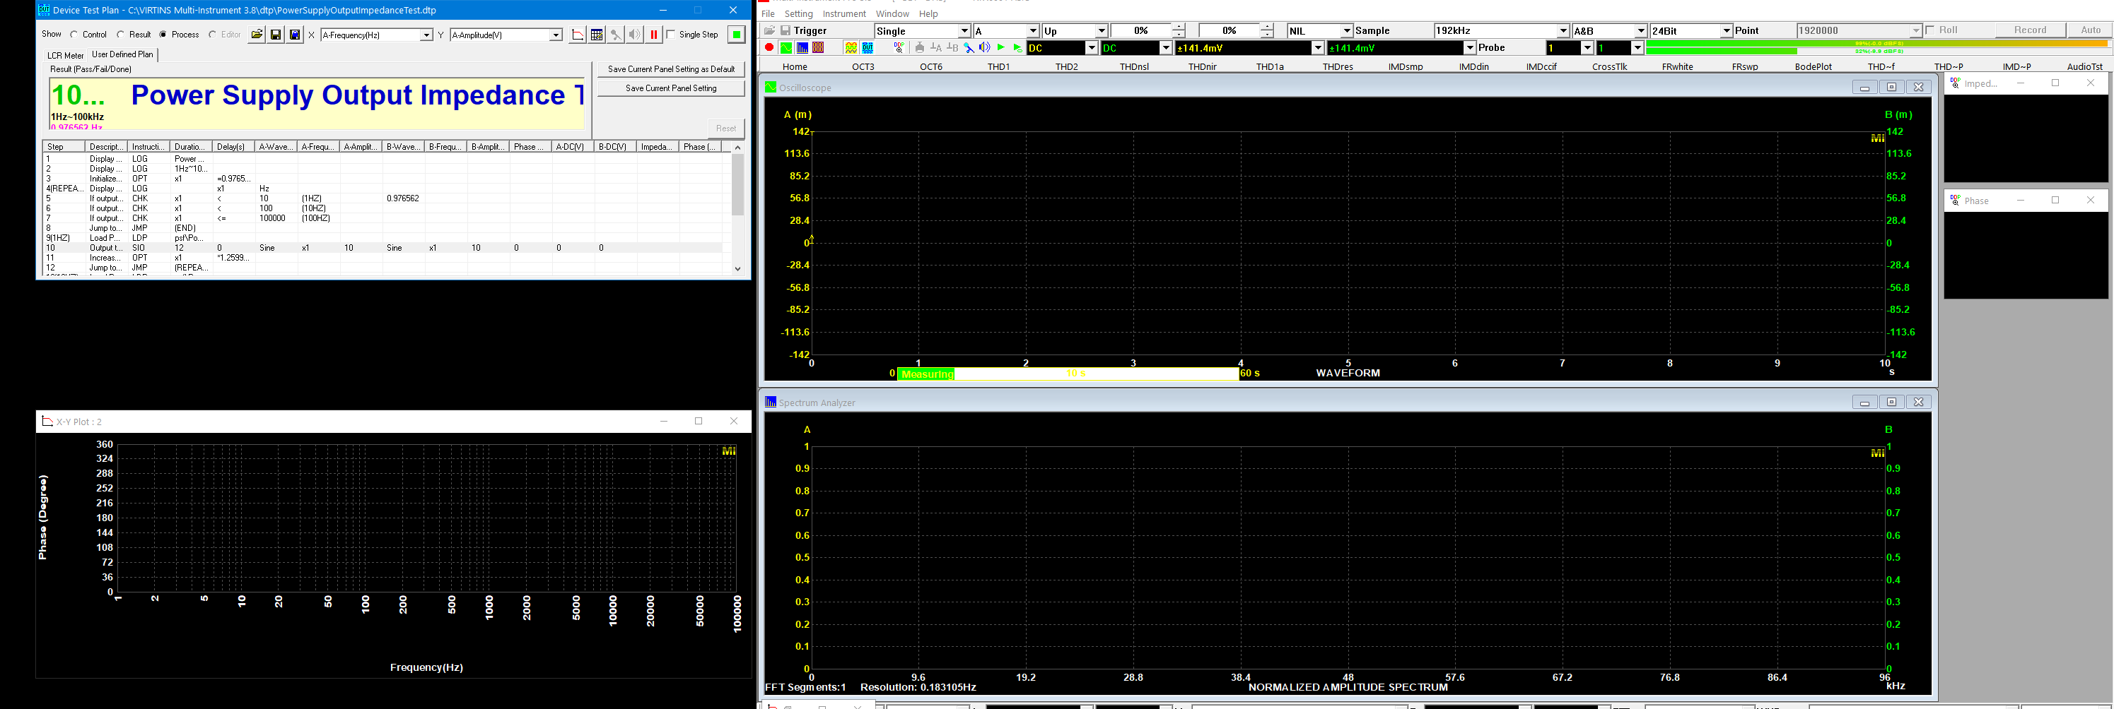Click the grayed A zeroing icon
Viewport: 2114px width, 709px height.
click(x=936, y=47)
